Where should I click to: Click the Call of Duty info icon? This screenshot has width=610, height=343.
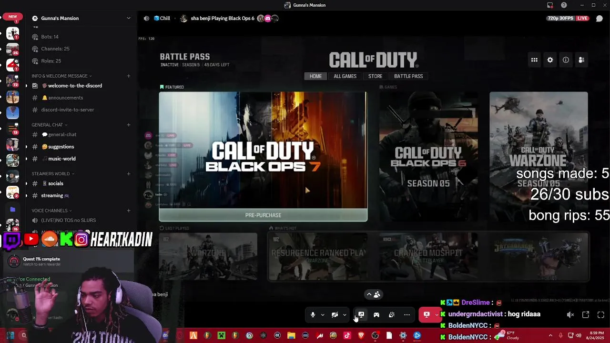pyautogui.click(x=566, y=60)
